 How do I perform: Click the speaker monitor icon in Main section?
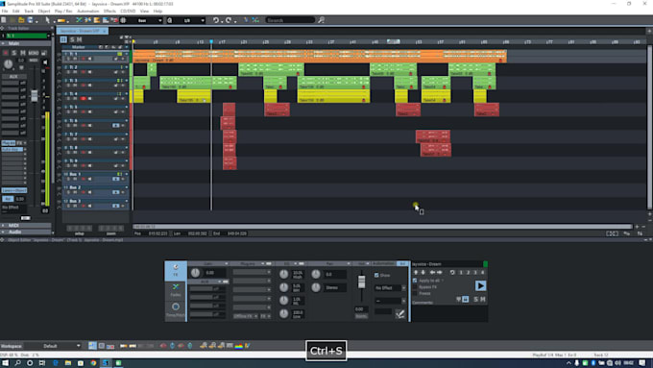point(45,62)
